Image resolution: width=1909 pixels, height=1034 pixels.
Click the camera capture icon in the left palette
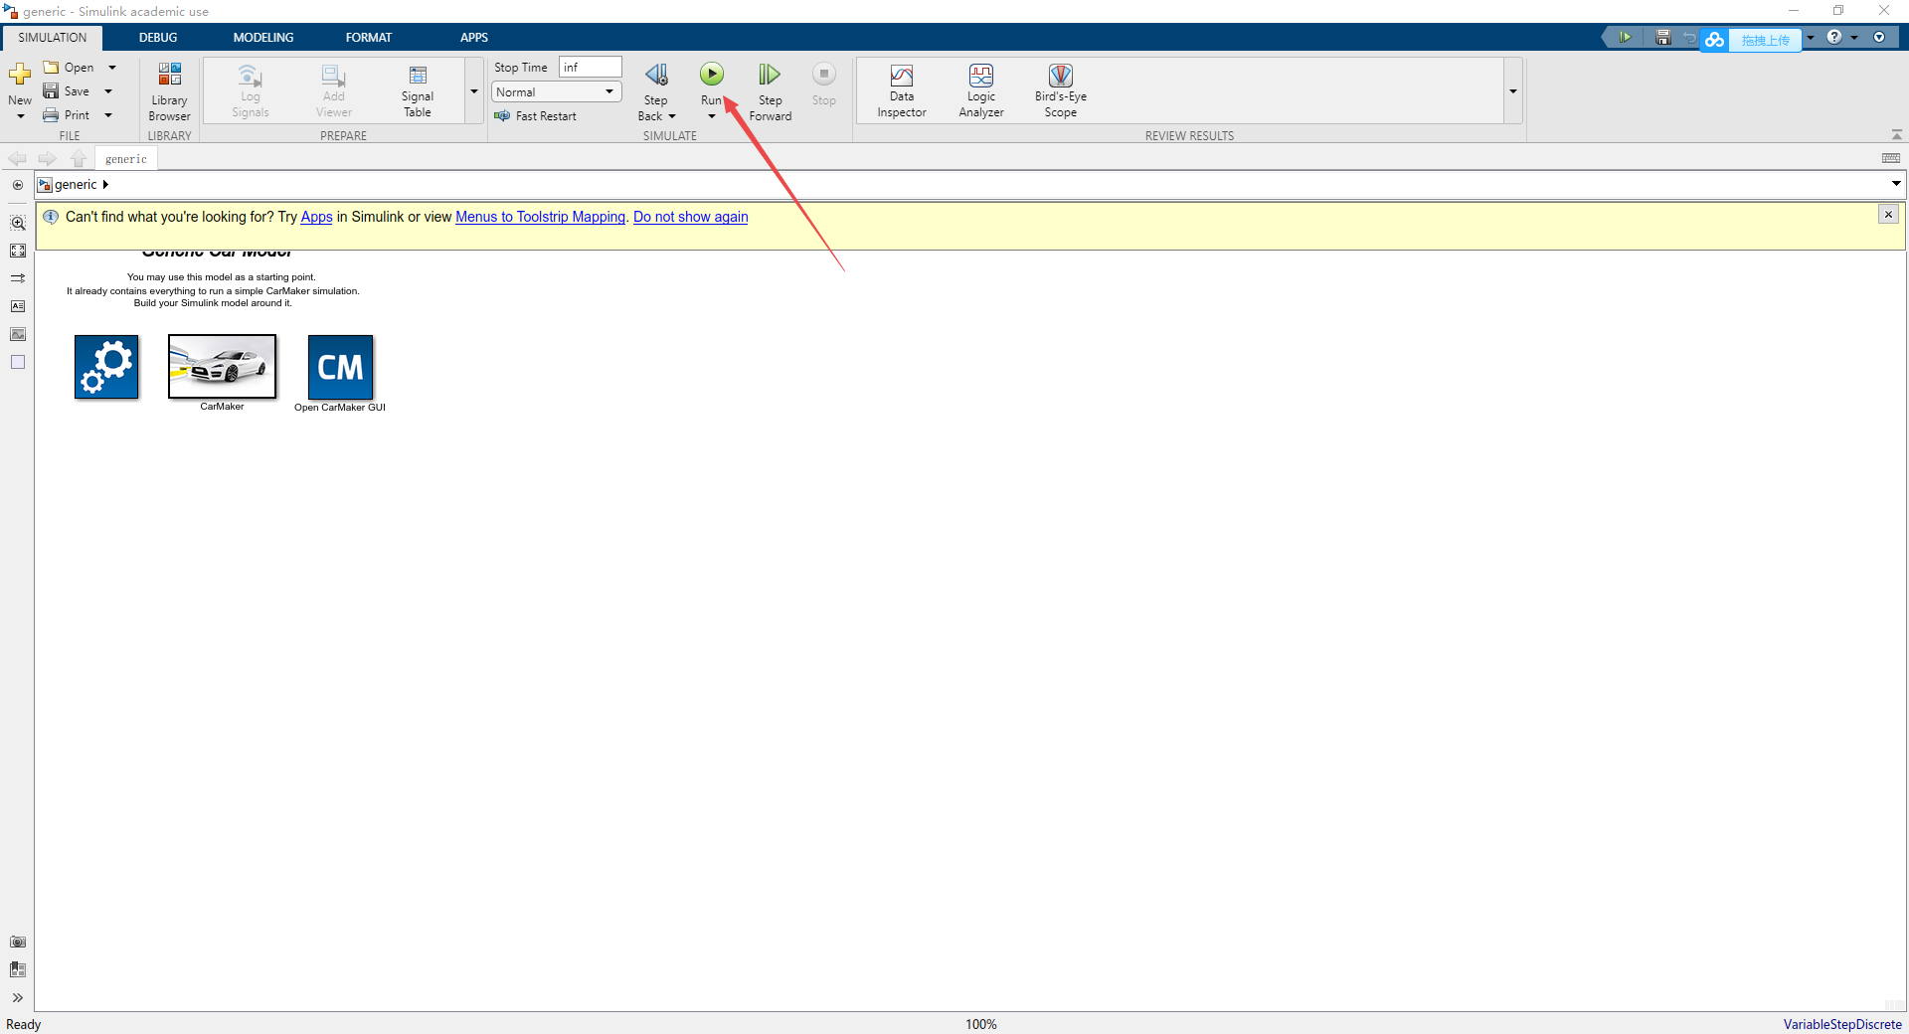point(18,943)
